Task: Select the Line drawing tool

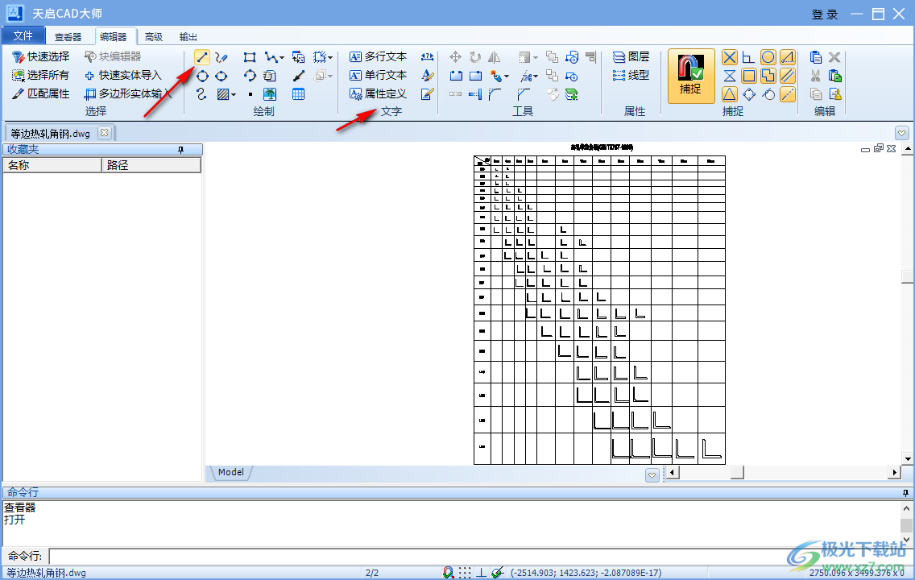Action: pyautogui.click(x=202, y=57)
